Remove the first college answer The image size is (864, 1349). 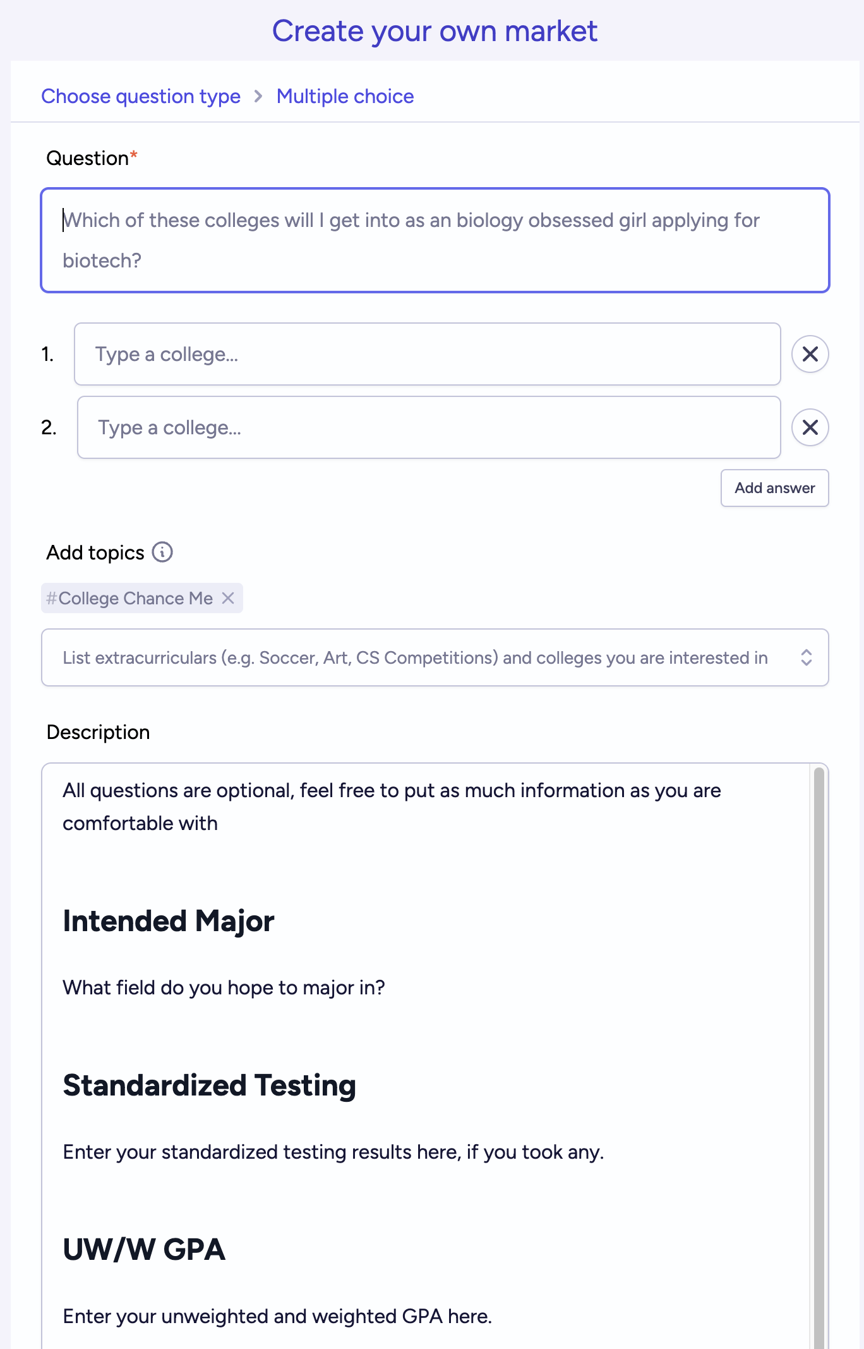(810, 354)
